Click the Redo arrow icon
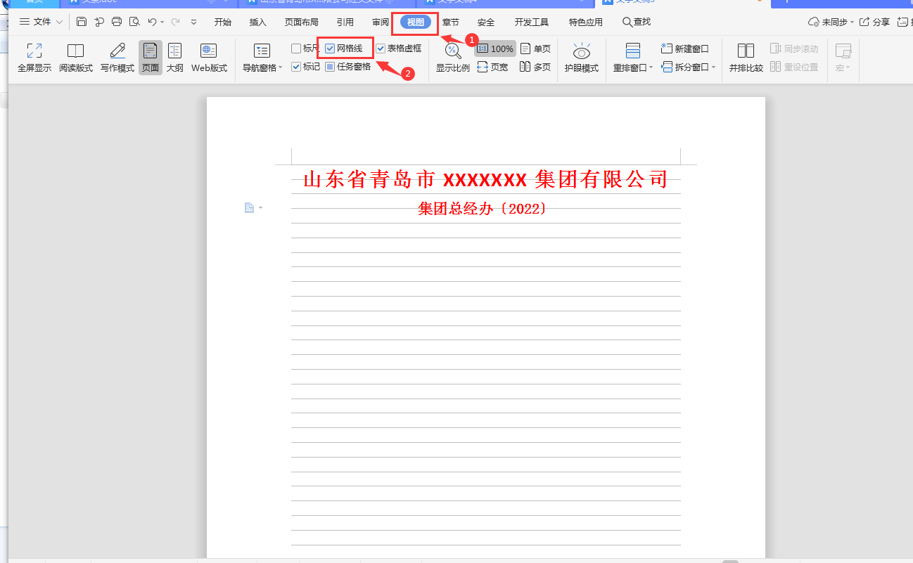The width and height of the screenshot is (913, 563). pos(175,22)
